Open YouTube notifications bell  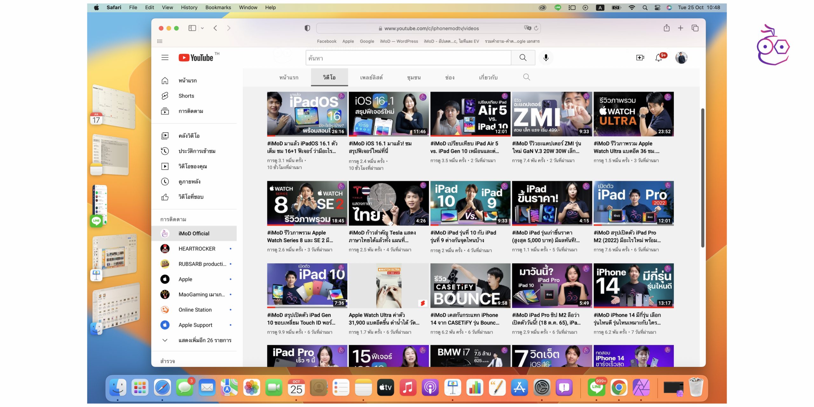click(x=659, y=58)
